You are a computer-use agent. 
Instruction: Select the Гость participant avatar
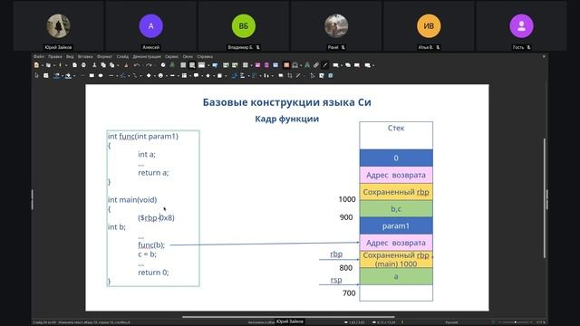click(x=522, y=26)
